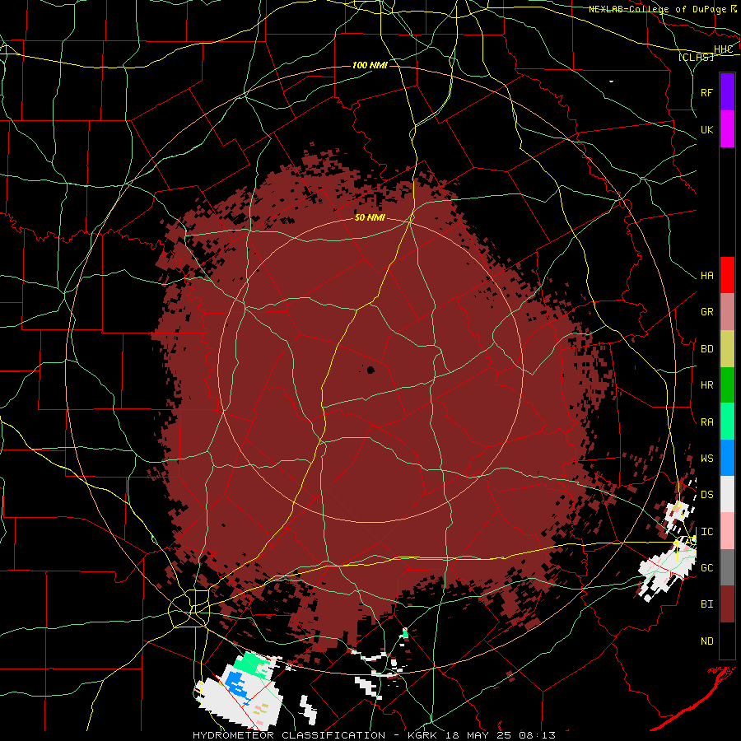This screenshot has width=741, height=741.
Task: Click the red HA legend color block
Action: click(727, 275)
